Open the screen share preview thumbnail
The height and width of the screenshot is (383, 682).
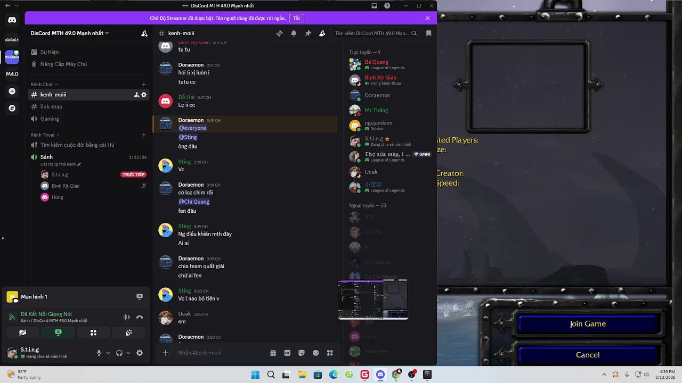coord(373,299)
